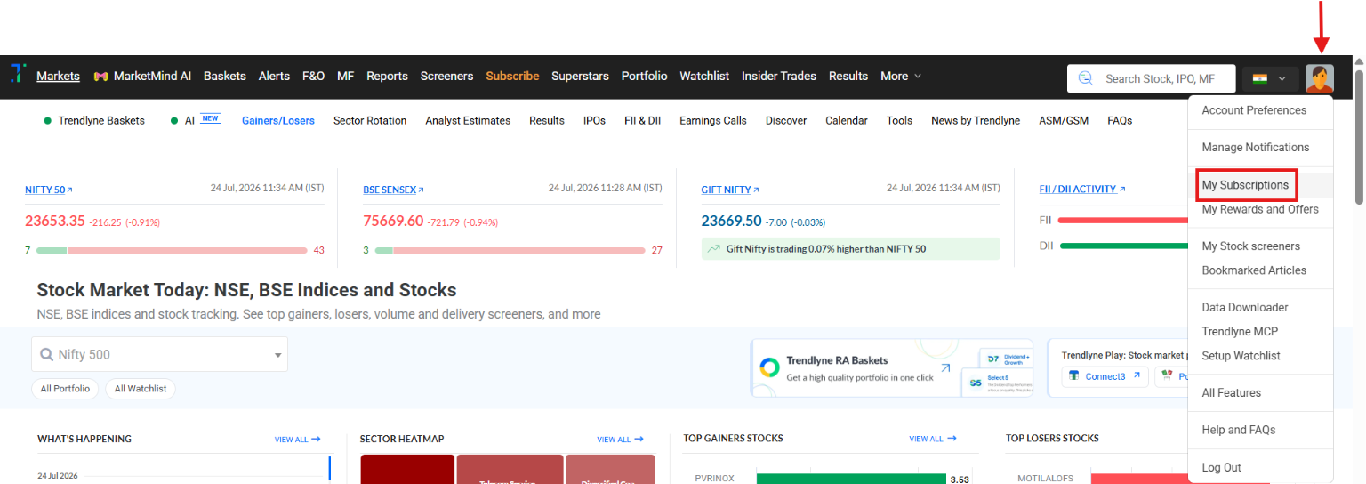This screenshot has width=1366, height=484.
Task: Click the GIFT NIFTY index link
Action: (x=727, y=190)
